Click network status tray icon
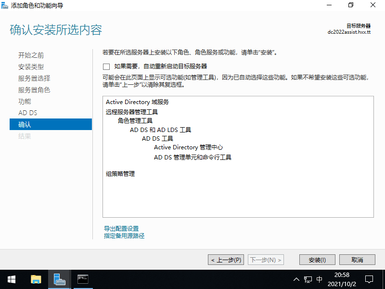This screenshot has width=385, height=289. coord(308,279)
